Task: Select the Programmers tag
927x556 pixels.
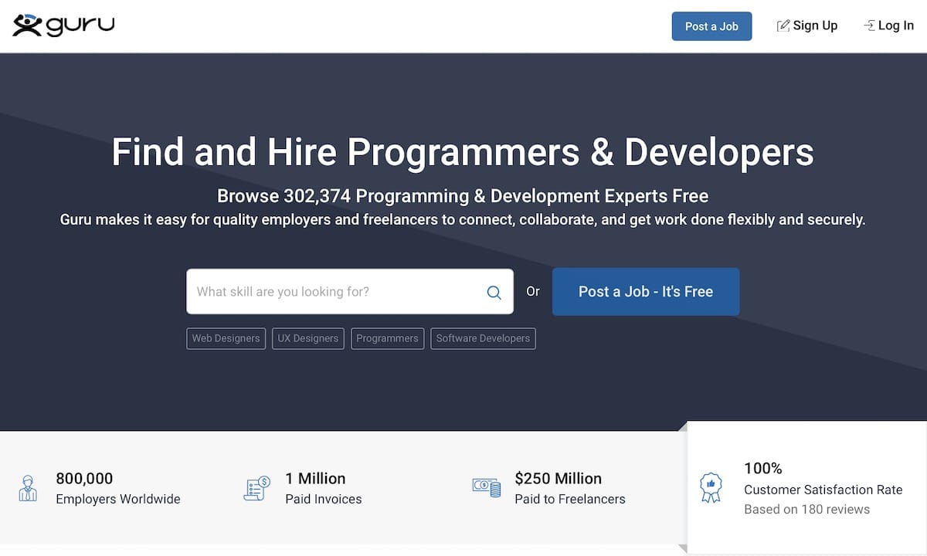Action: (387, 338)
